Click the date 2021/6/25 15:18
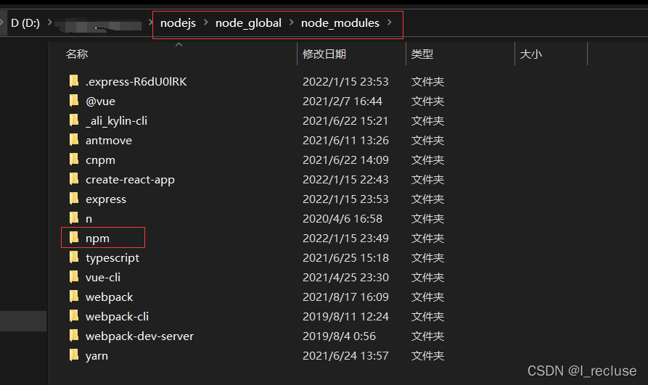648x385 pixels. (x=345, y=258)
